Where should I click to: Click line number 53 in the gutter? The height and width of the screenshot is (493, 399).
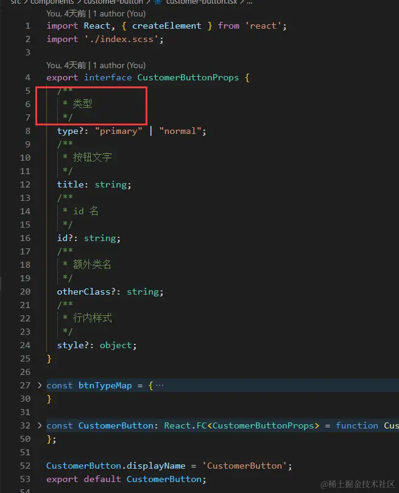25,479
